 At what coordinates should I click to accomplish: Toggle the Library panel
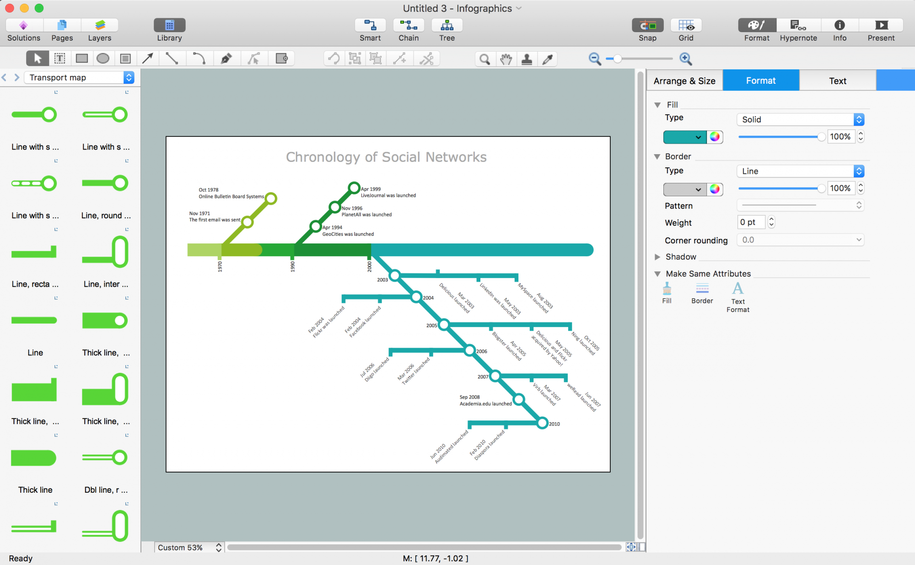tap(169, 30)
